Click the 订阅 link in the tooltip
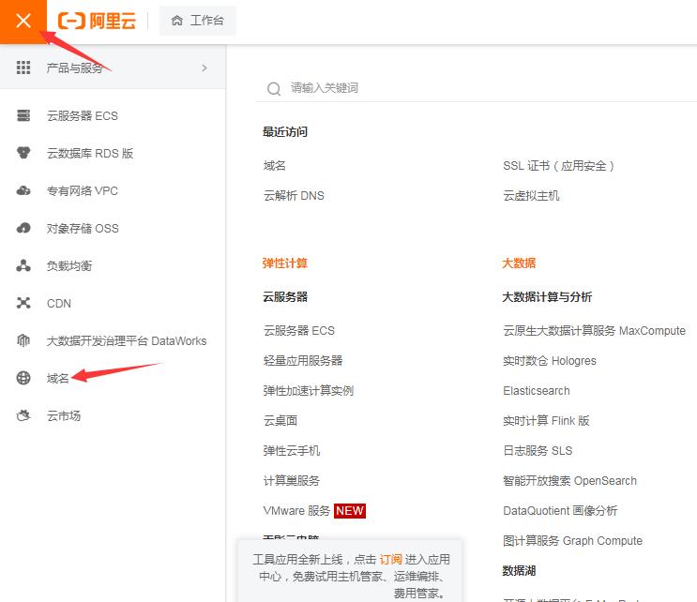Screen dimensions: 697x602 pos(391,559)
